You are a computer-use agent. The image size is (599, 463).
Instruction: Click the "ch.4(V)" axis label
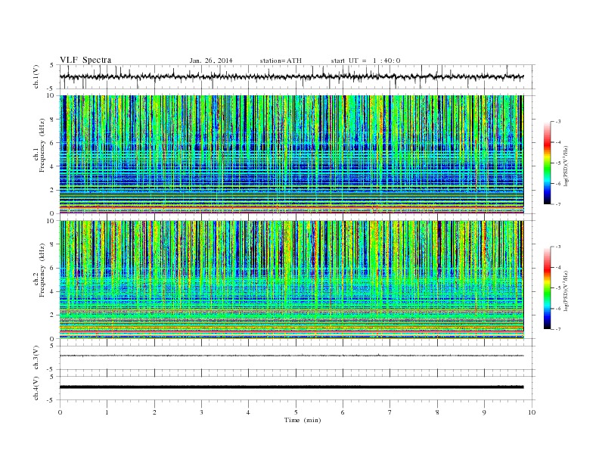36,389
